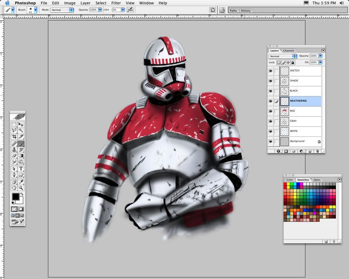Viewport: 349px width, 279px height.
Task: Open the Swatches panel options menu
Action: (339, 179)
